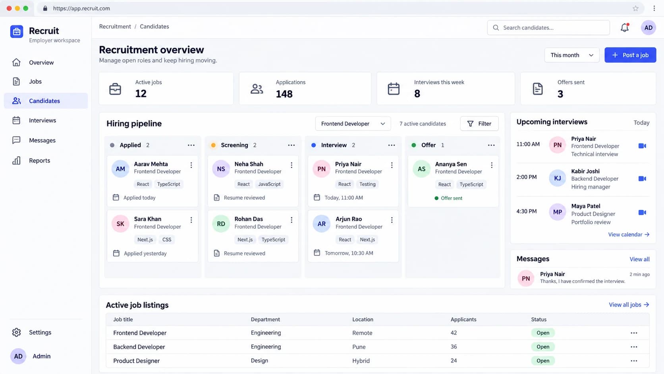Start Kabir Joshi's 2:00 PM video call
The height and width of the screenshot is (374, 664).
point(642,178)
